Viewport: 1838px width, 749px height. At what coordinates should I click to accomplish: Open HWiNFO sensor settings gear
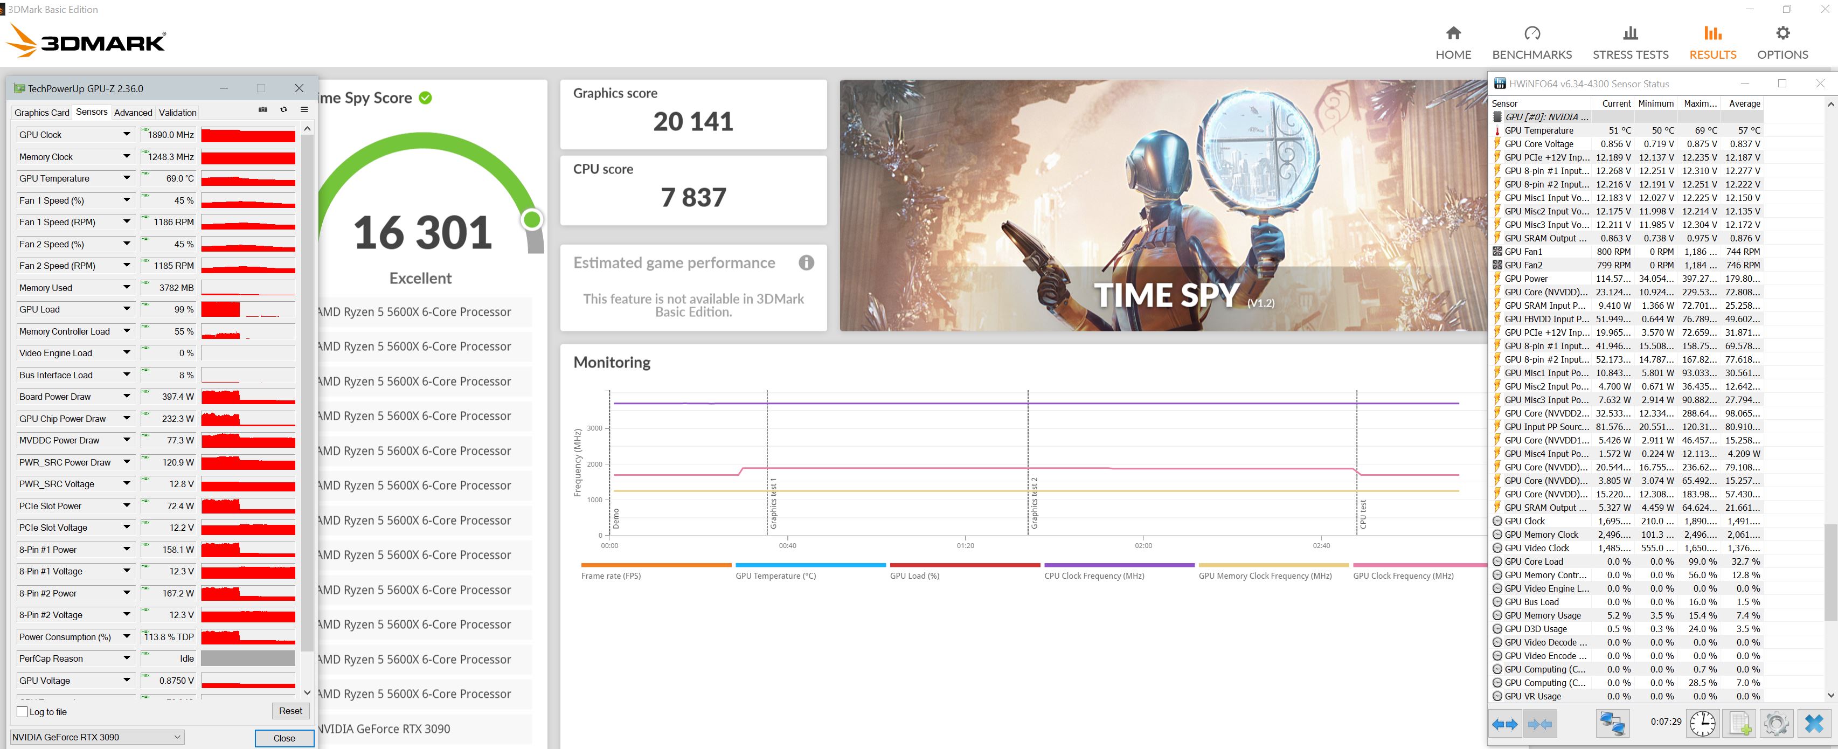click(1776, 723)
